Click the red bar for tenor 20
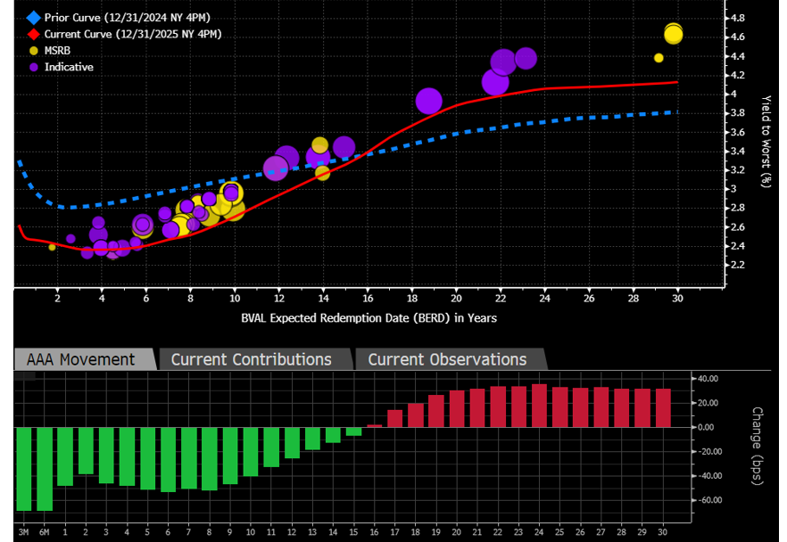 click(457, 409)
